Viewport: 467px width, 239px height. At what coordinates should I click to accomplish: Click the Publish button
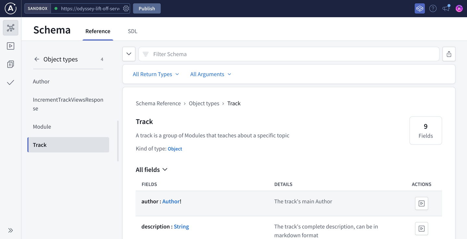tap(147, 8)
